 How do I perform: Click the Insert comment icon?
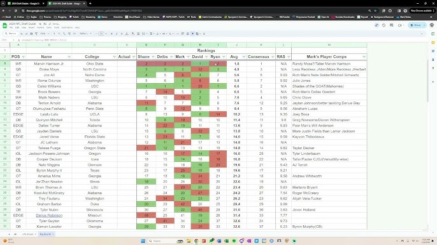point(183,34)
